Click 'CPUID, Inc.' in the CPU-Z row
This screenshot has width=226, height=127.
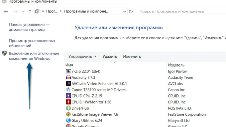(x=177, y=96)
